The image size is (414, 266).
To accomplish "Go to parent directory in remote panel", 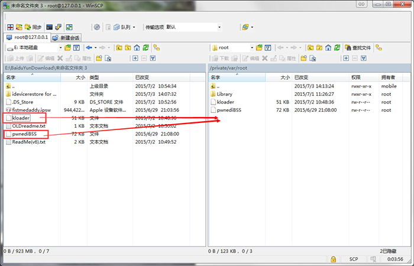I will tap(310, 48).
